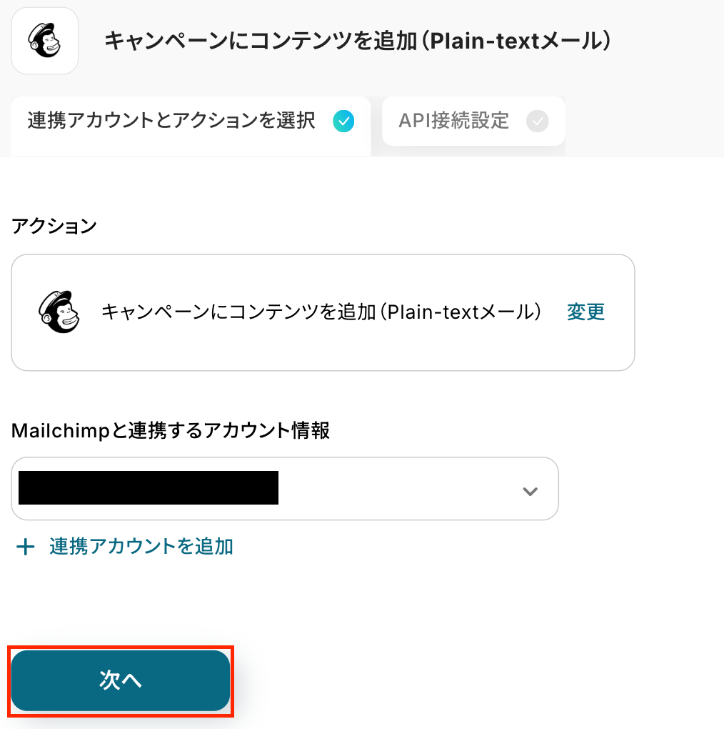This screenshot has width=724, height=729.
Task: Click the gray checkmark beside API接続設定
Action: pyautogui.click(x=537, y=121)
